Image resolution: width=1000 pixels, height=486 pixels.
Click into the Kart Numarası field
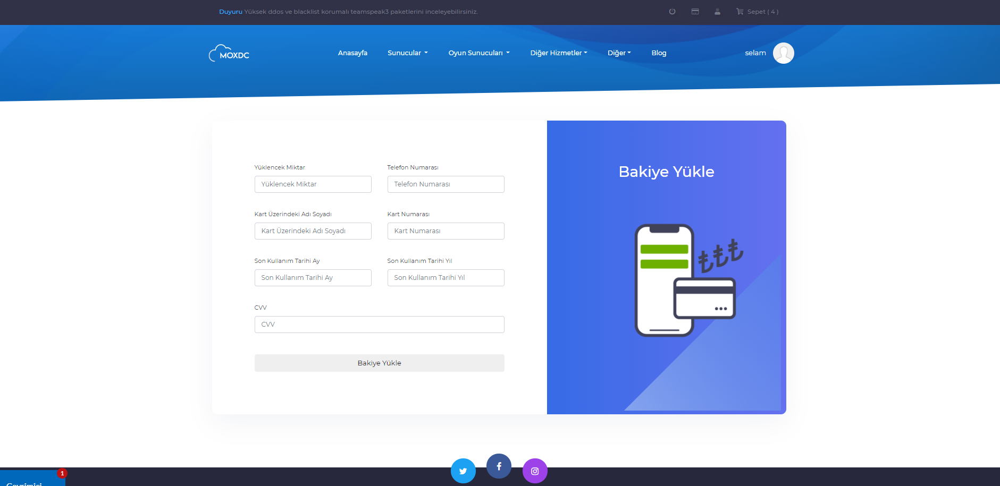click(x=446, y=231)
